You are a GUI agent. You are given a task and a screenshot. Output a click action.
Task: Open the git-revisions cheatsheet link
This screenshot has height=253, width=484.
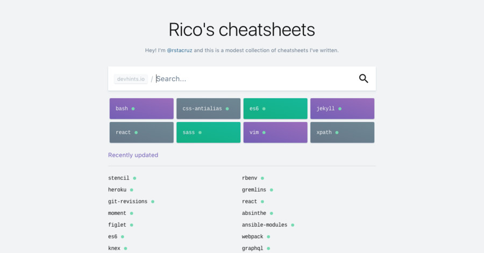tap(127, 201)
